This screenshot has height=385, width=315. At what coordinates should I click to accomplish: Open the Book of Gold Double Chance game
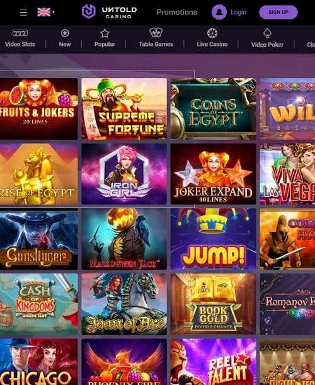(x=214, y=304)
